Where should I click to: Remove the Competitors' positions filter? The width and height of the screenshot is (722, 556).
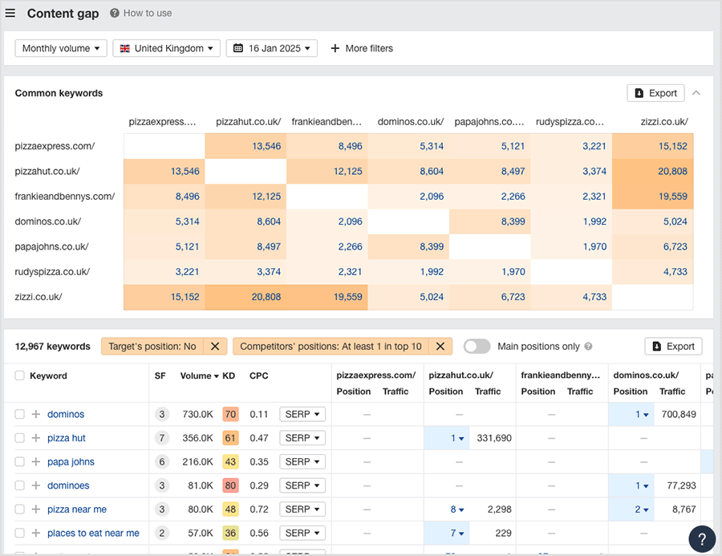pos(440,347)
